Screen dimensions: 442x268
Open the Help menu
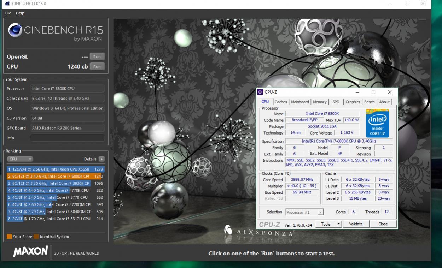20,13
